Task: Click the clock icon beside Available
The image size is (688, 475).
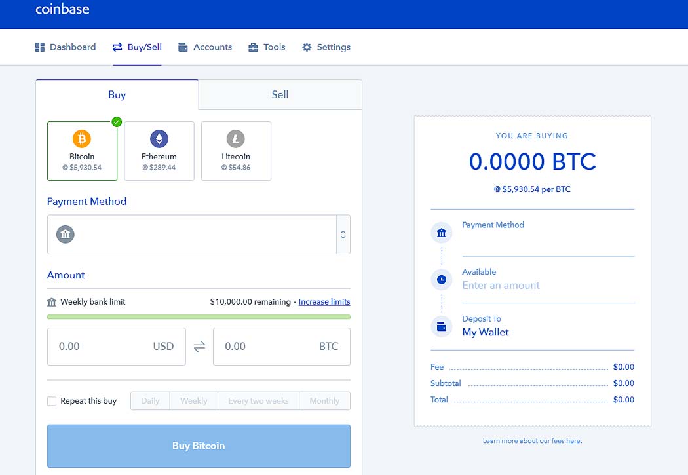Action: (x=442, y=279)
